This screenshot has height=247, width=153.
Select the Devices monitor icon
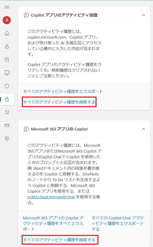pyautogui.click(x=7, y=73)
